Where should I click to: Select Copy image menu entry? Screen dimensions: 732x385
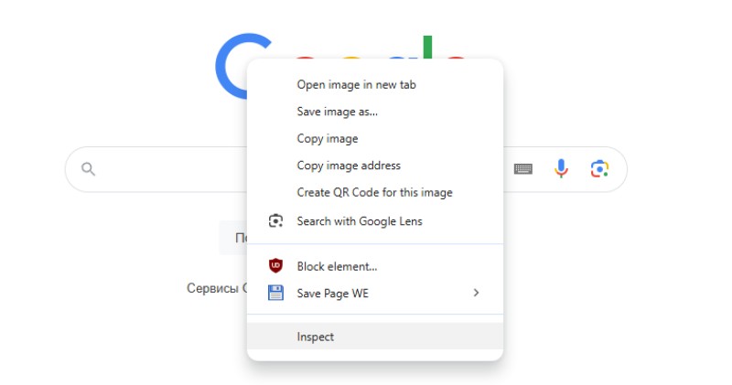click(x=327, y=139)
